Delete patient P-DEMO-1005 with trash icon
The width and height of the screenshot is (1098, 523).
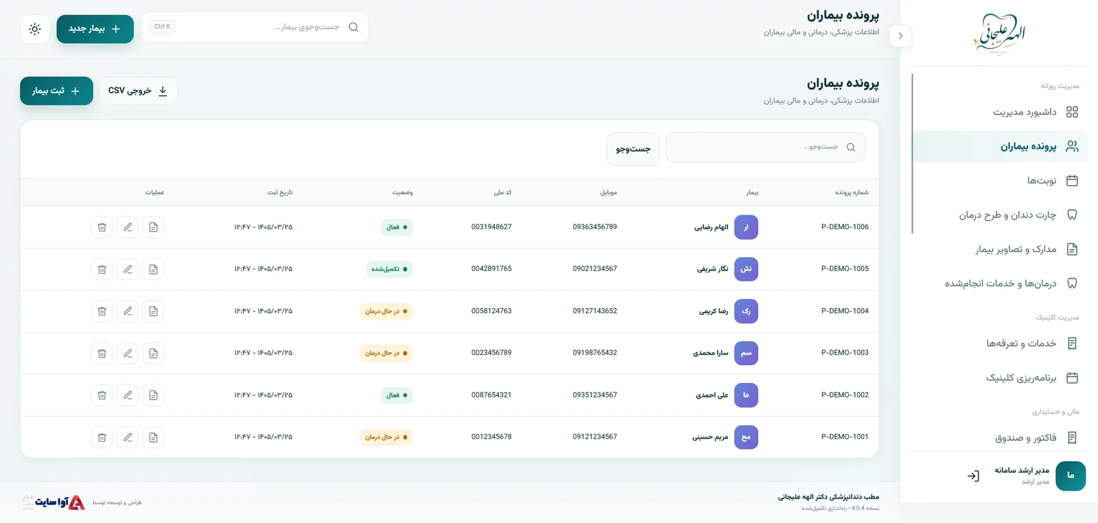pos(102,269)
